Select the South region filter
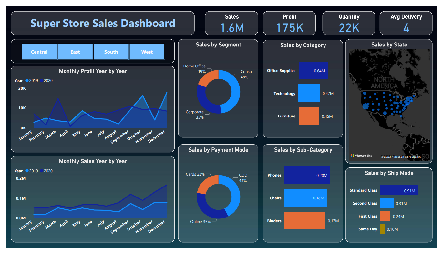The height and width of the screenshot is (253, 442). pos(111,52)
